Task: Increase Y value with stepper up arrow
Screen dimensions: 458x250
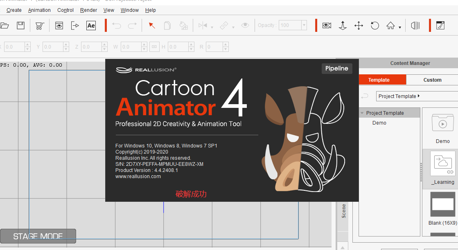Action: pyautogui.click(x=66, y=44)
